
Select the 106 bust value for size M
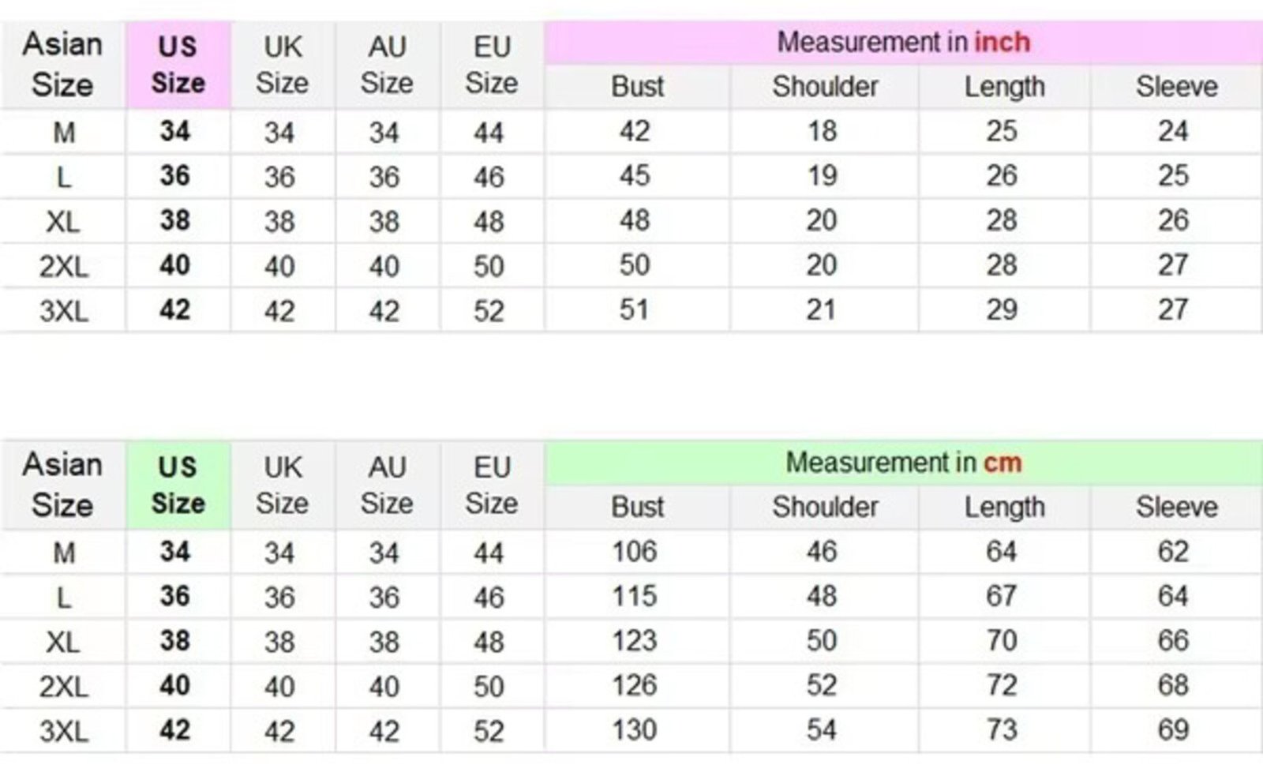(635, 552)
